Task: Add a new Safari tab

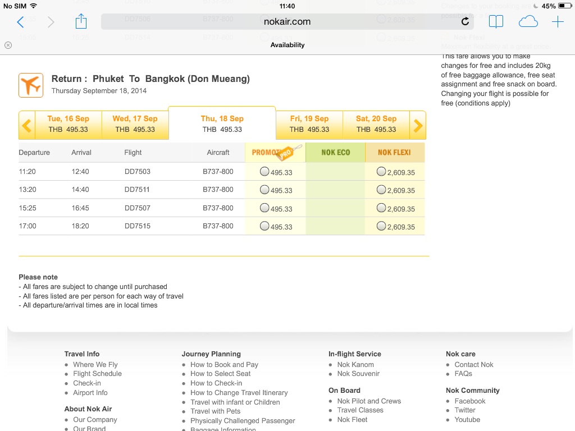Action: point(558,22)
